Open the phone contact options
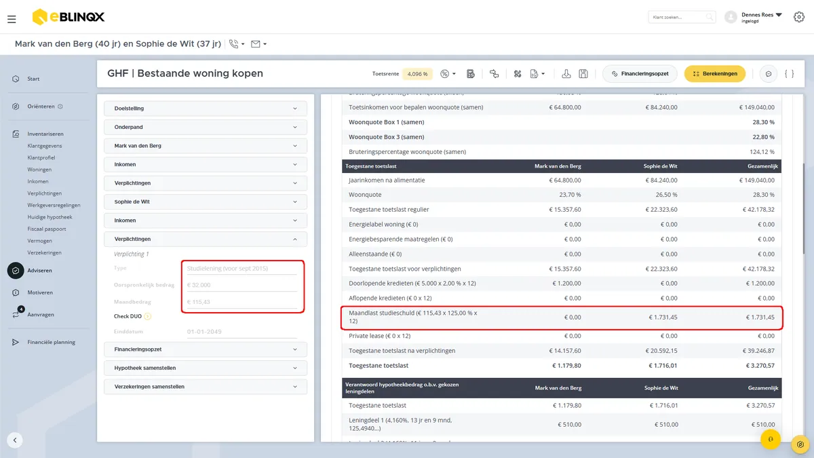814x458 pixels. point(237,44)
